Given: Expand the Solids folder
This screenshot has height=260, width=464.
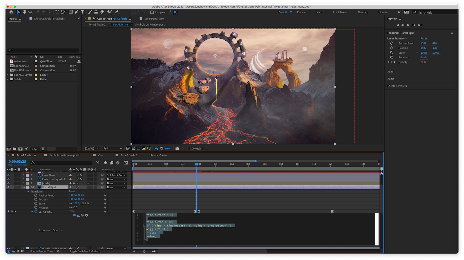Looking at the screenshot, I should coord(7,79).
